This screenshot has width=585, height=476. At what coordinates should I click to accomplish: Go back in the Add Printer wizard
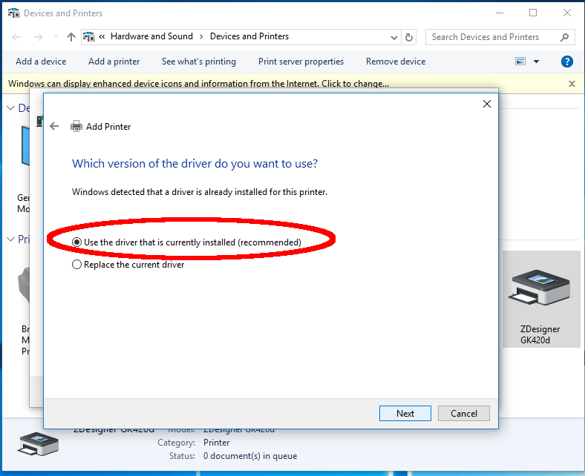coord(54,126)
